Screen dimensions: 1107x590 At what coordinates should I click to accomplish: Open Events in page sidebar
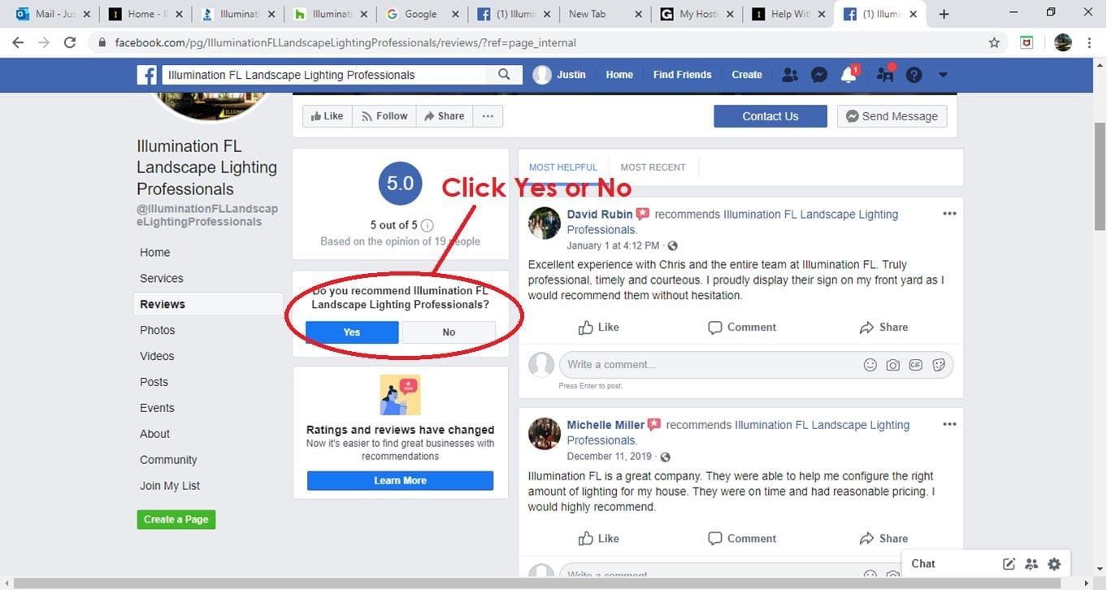point(158,409)
